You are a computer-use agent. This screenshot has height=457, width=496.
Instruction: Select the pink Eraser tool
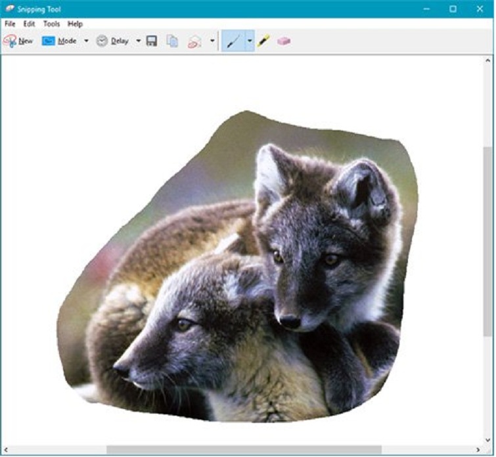284,41
